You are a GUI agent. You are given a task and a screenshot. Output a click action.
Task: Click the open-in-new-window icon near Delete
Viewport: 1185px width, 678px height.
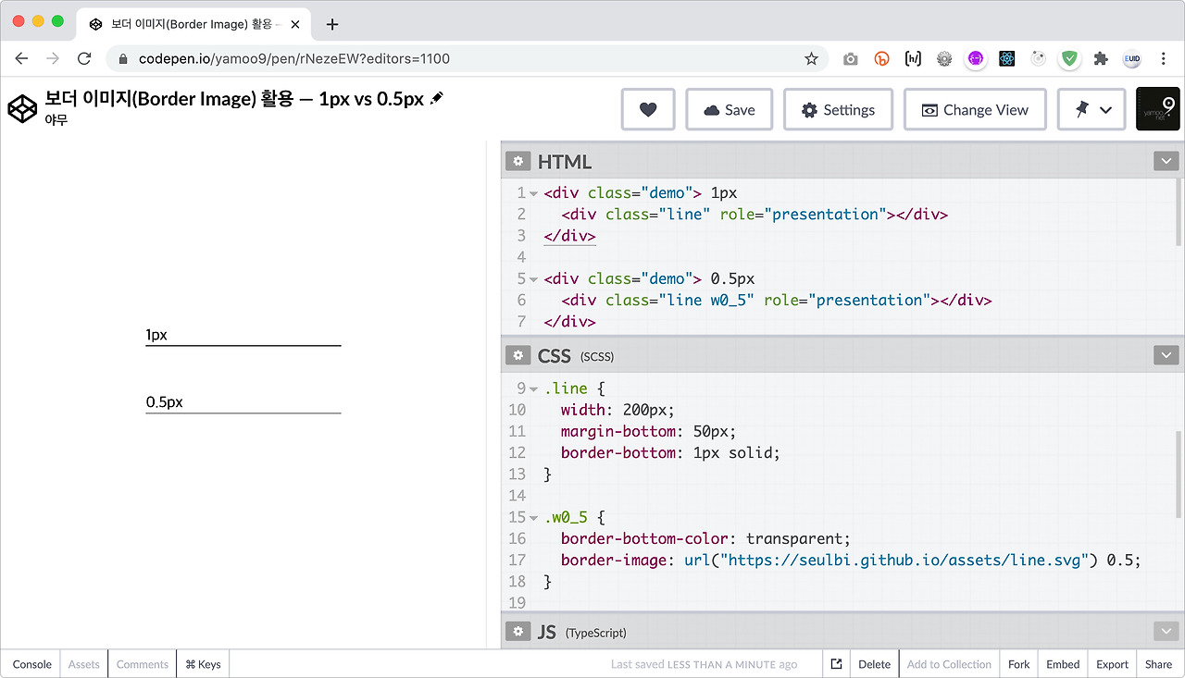836,664
